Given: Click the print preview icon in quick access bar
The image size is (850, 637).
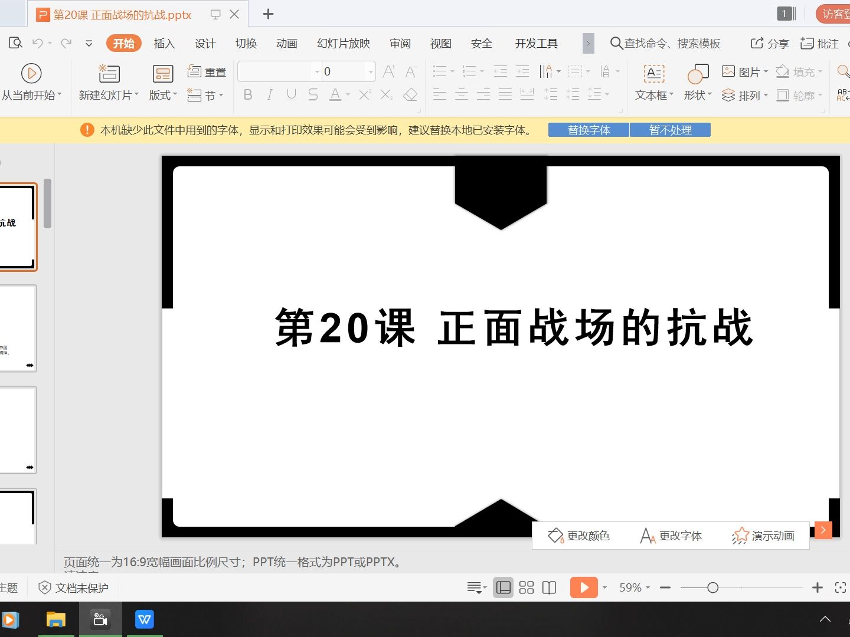Looking at the screenshot, I should point(16,43).
